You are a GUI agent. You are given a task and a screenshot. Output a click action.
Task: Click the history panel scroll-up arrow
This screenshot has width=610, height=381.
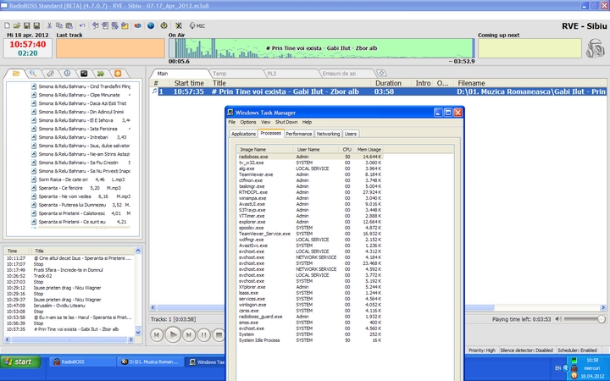click(138, 251)
